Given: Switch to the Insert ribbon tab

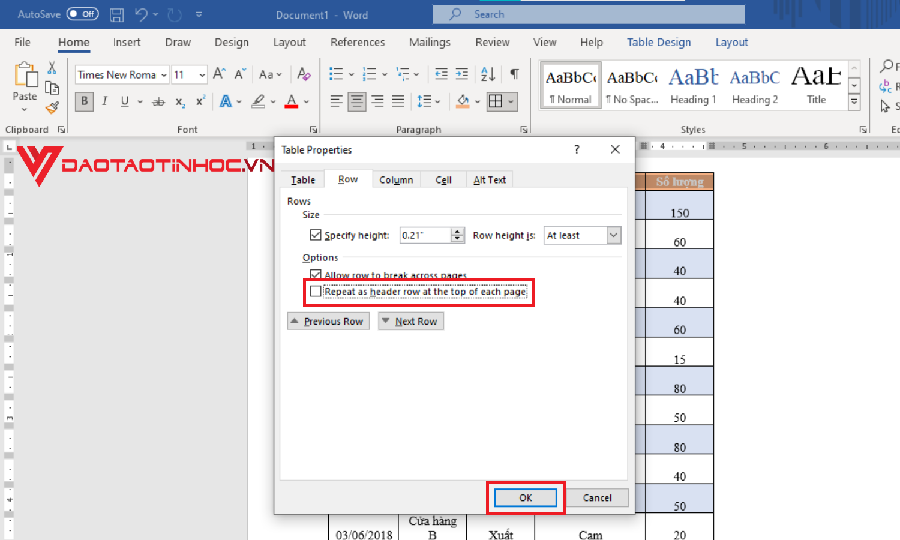Looking at the screenshot, I should point(127,42).
